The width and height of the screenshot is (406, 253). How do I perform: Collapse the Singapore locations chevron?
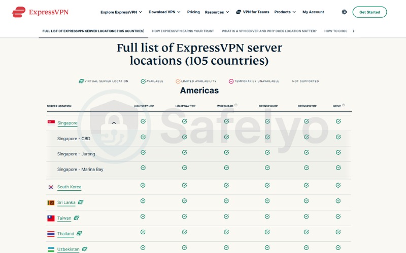tap(114, 123)
